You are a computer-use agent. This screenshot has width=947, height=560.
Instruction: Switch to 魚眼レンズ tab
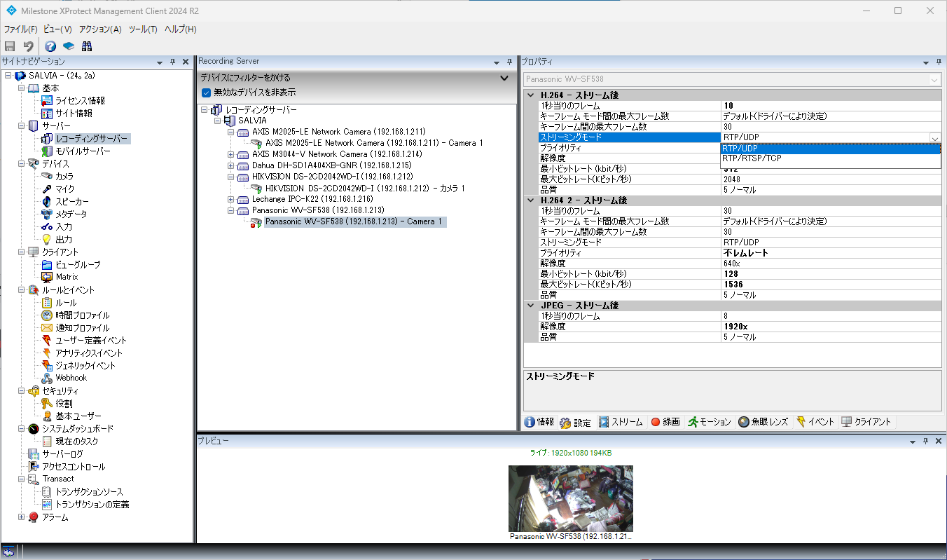pyautogui.click(x=763, y=422)
